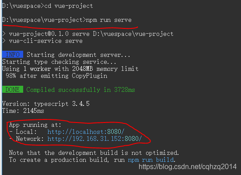
Task: Click the 'npm run serve' command text
Action: pyautogui.click(x=109, y=20)
